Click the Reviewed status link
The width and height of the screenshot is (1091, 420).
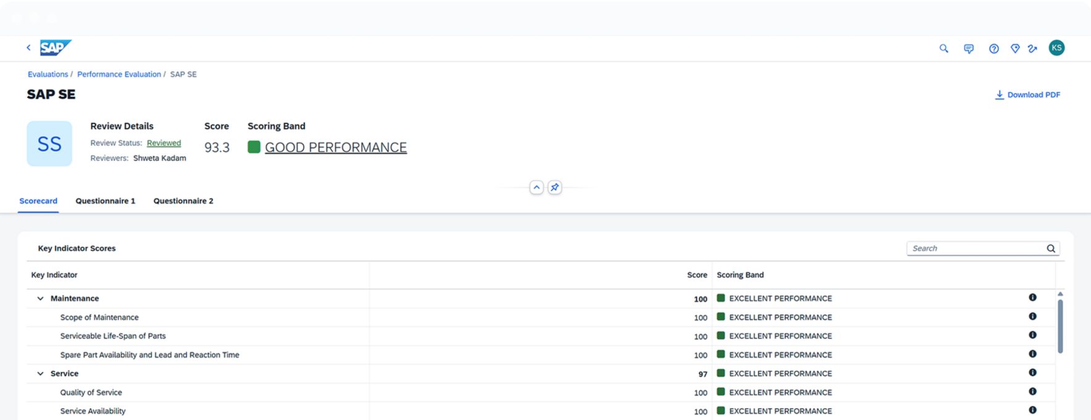click(164, 143)
